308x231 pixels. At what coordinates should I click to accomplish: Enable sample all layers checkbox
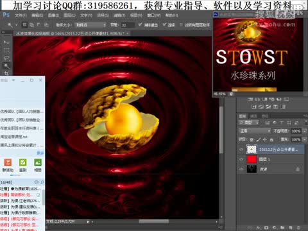click(x=181, y=25)
